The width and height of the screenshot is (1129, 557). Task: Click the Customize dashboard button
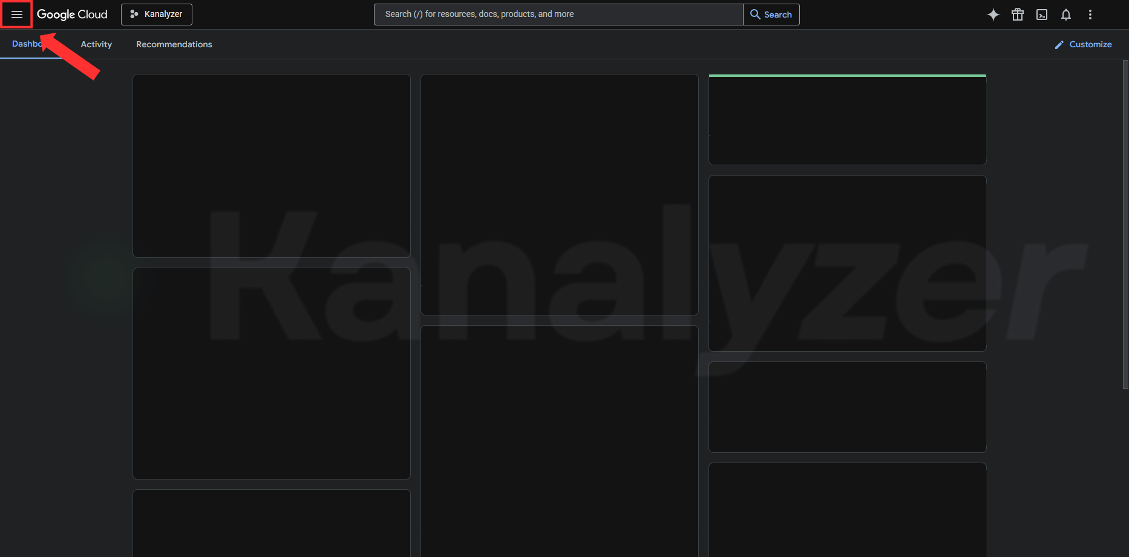1083,44
